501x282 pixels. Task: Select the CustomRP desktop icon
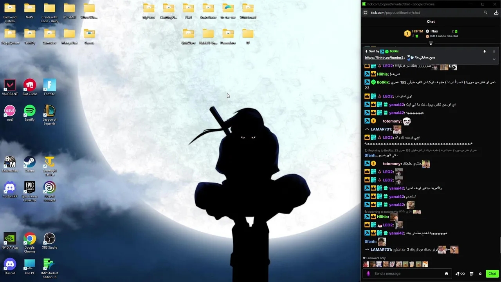click(x=10, y=190)
